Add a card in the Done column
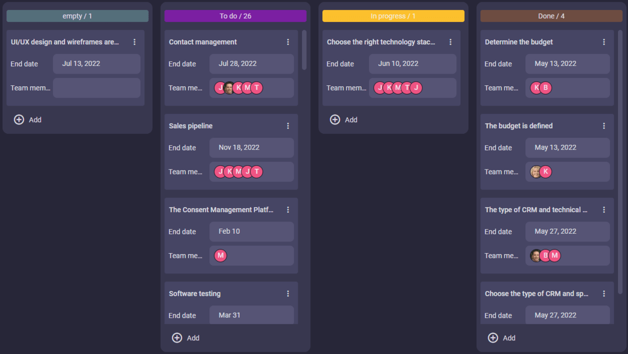The height and width of the screenshot is (354, 628). 502,338
